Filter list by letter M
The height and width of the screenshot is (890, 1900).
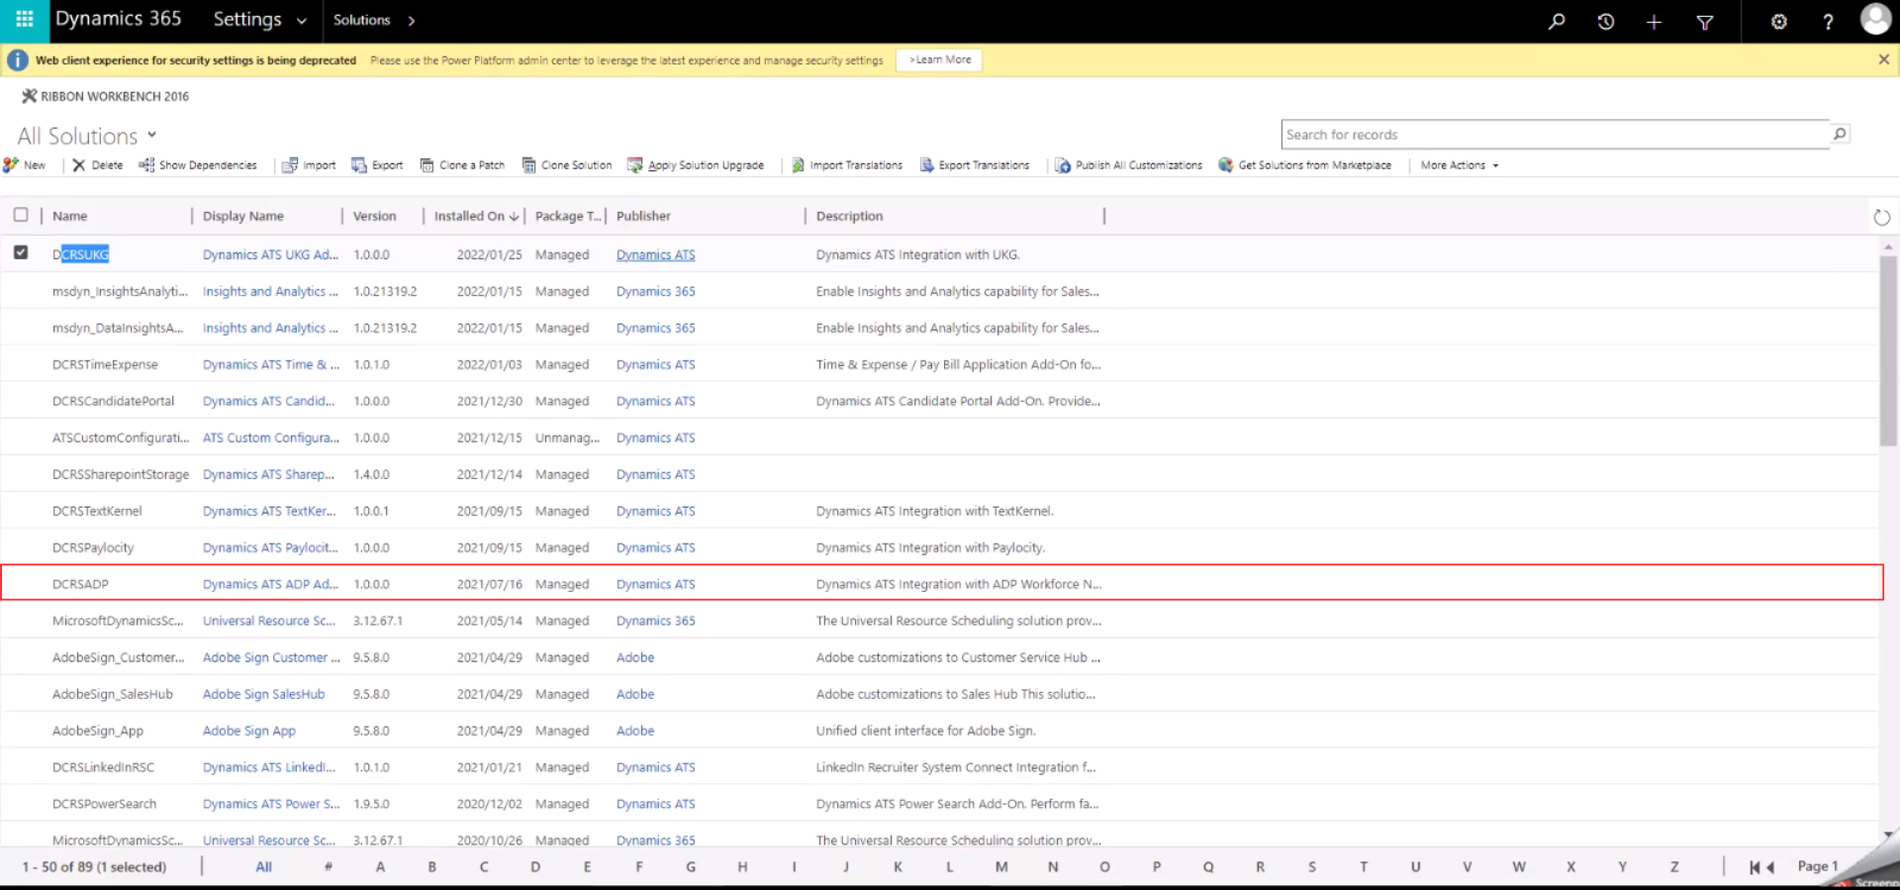coord(1001,867)
